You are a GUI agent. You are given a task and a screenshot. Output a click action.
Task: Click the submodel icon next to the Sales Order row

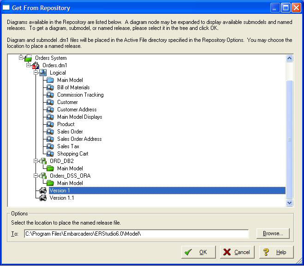[50, 132]
